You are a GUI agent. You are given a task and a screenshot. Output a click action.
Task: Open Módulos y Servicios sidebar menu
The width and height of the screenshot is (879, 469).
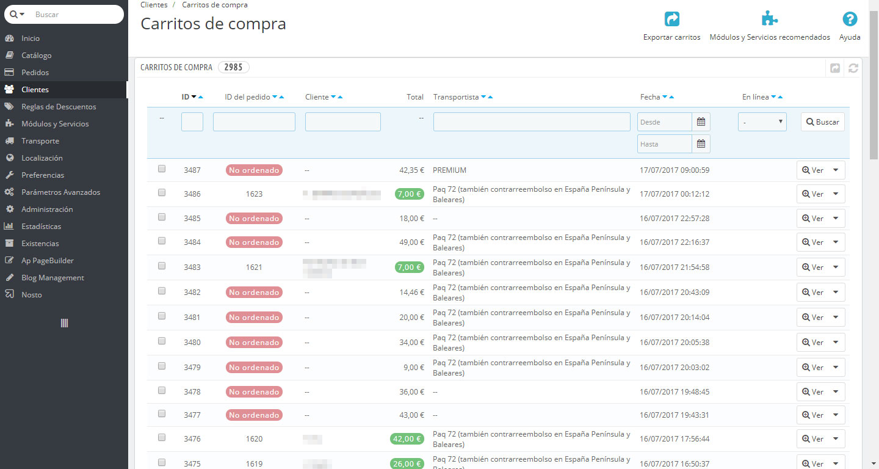point(63,124)
